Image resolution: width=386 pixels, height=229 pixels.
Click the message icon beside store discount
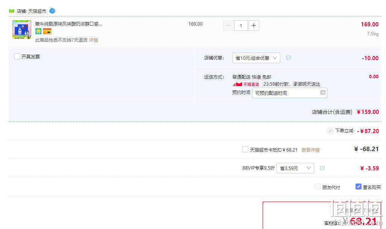[x=289, y=58]
